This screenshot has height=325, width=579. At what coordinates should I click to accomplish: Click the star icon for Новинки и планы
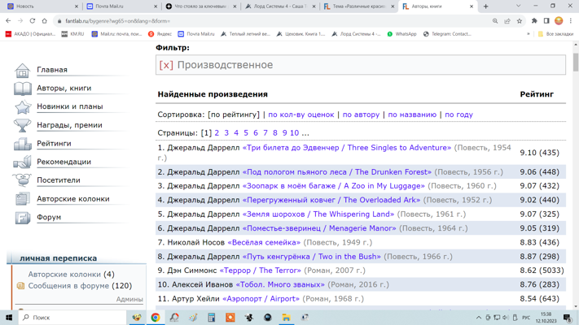pyautogui.click(x=22, y=106)
